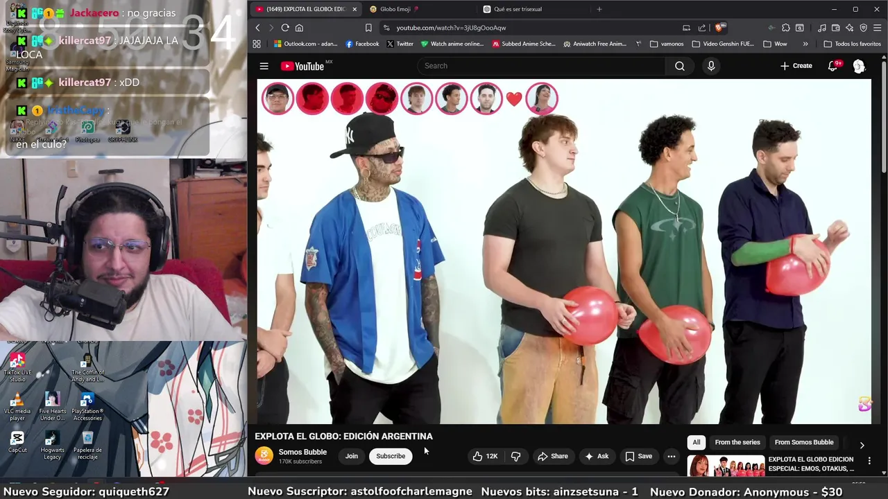This screenshot has height=499, width=888.
Task: Open YouTube notifications bell
Action: click(833, 66)
